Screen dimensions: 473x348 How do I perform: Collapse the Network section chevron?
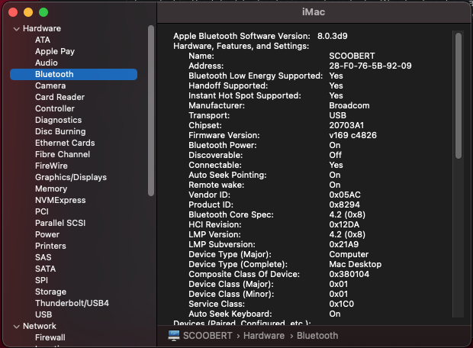point(16,326)
